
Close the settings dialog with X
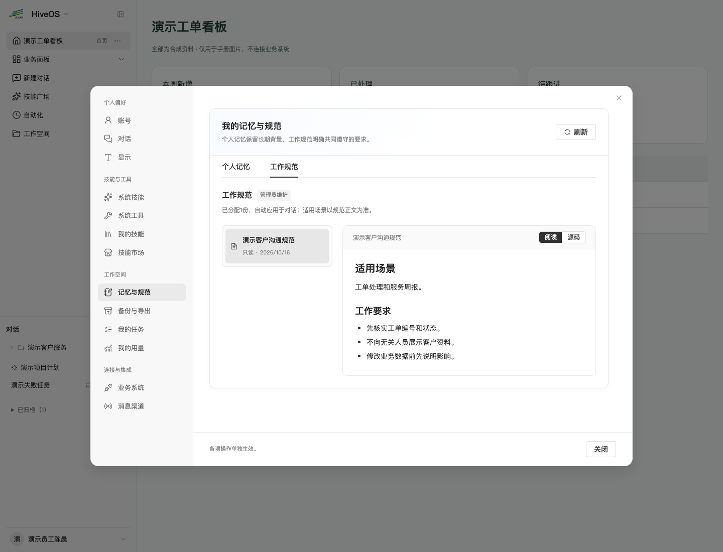pyautogui.click(x=619, y=98)
